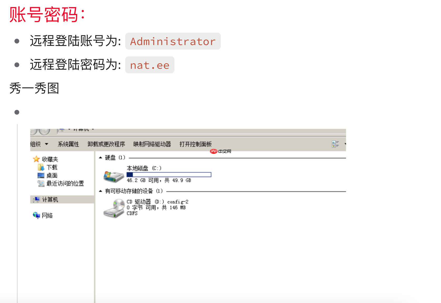441x303 pixels.
Task: Open 网络 in the sidebar
Action: (47, 215)
